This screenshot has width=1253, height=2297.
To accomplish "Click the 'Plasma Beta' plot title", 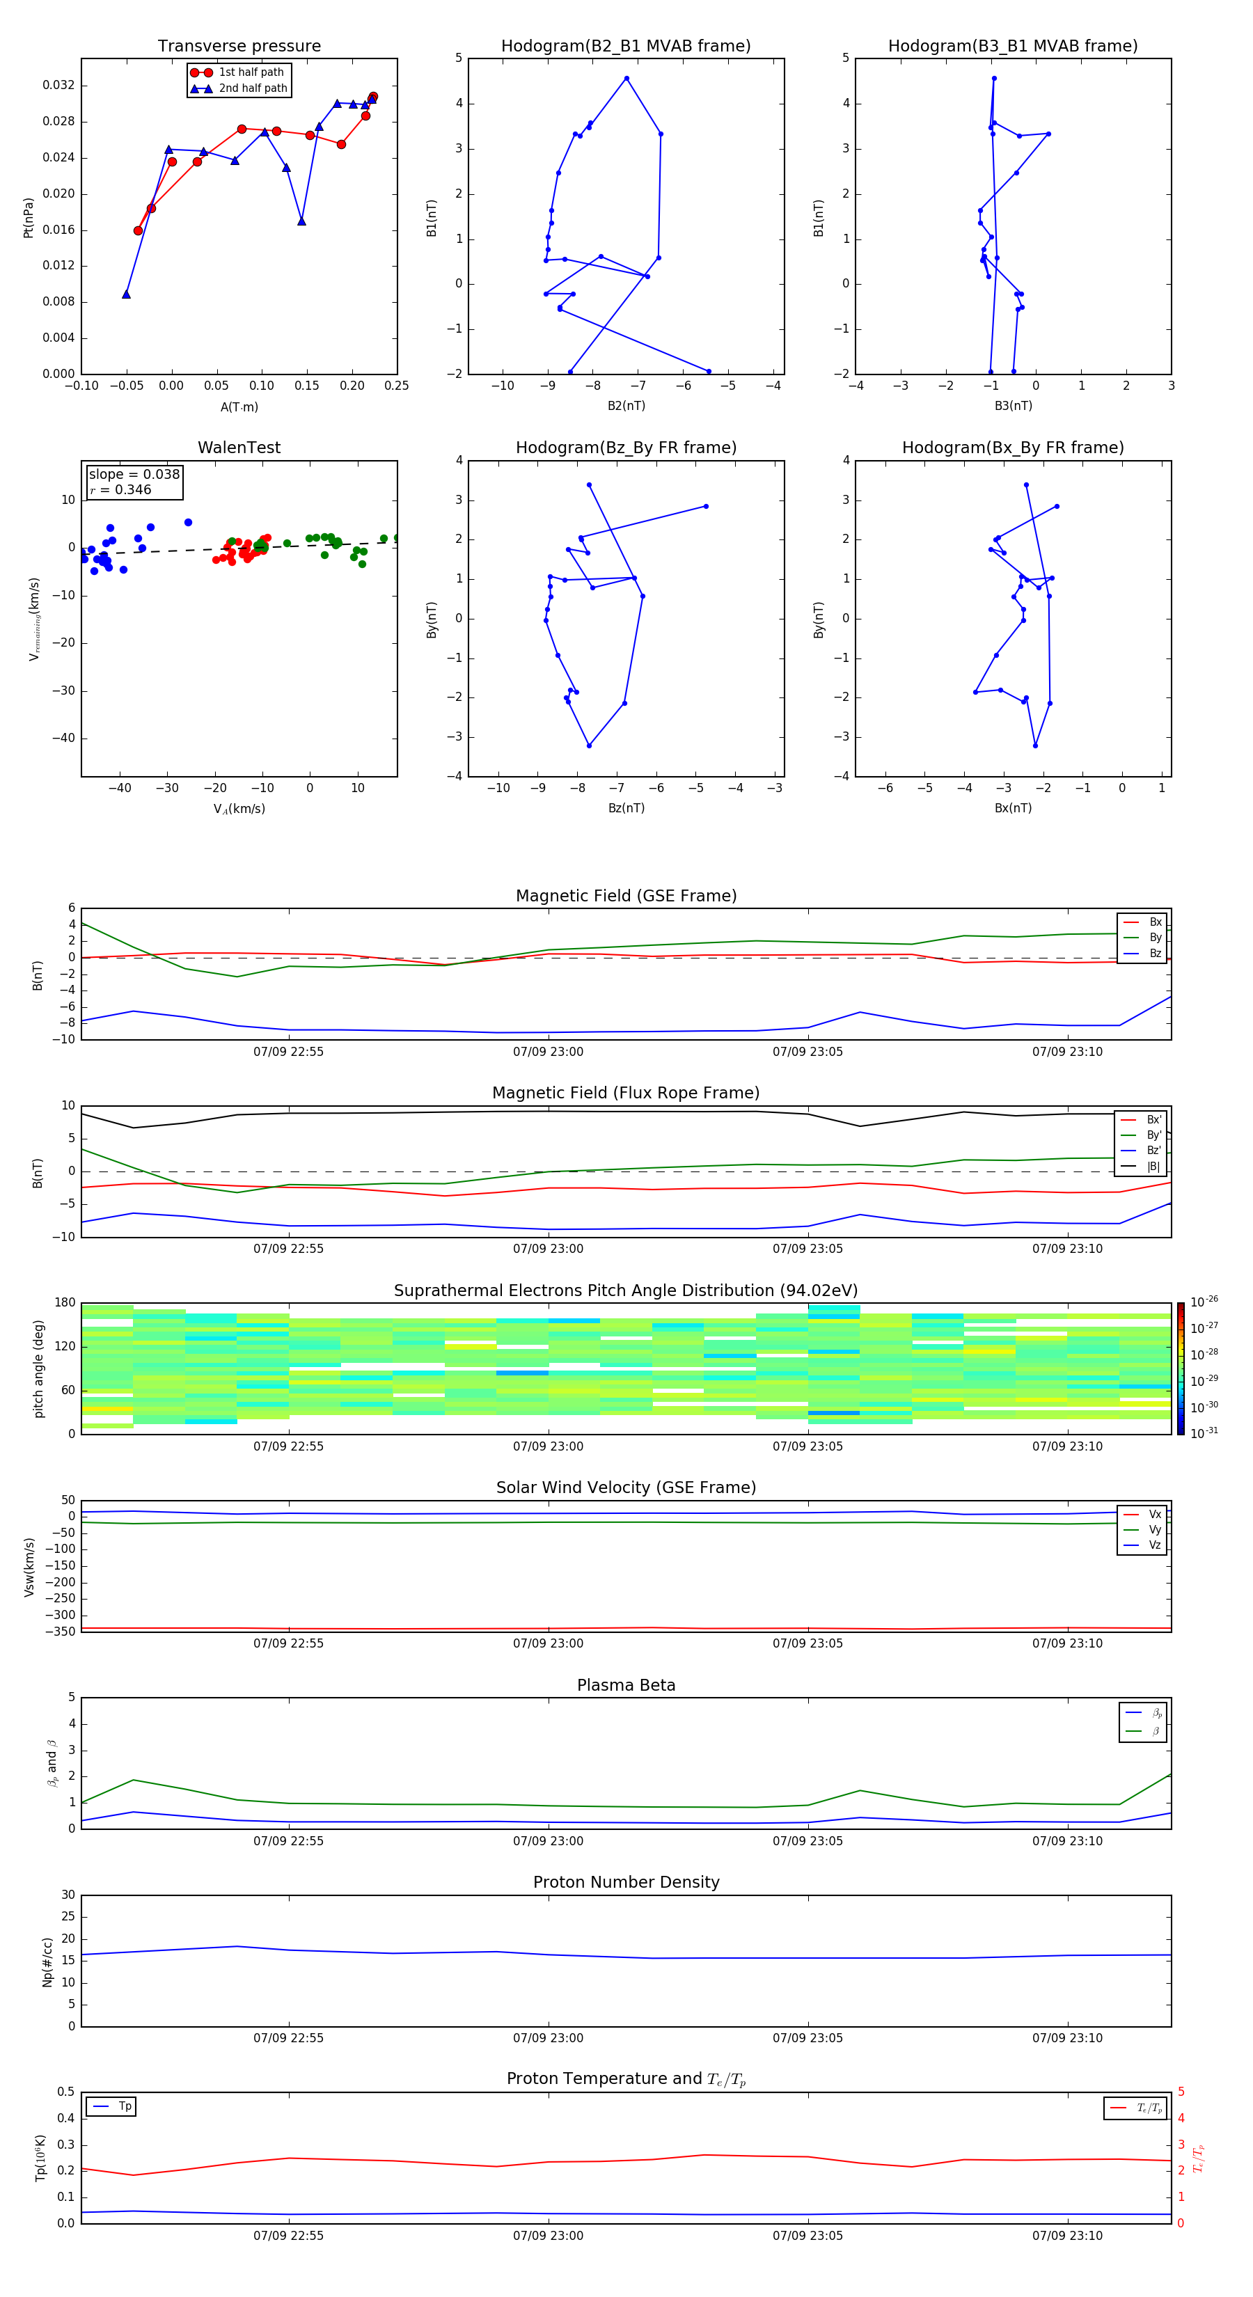I will point(626,1686).
